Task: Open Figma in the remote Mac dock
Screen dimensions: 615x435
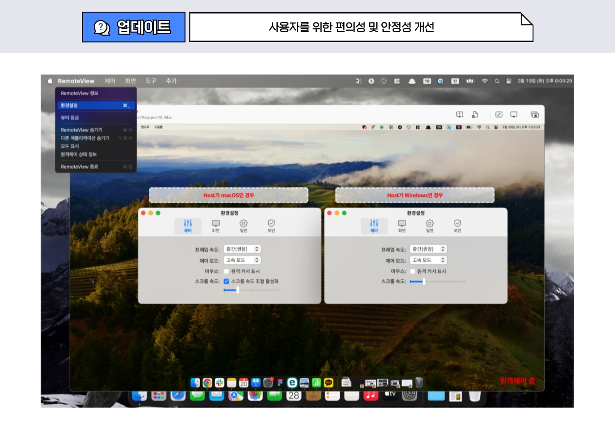Action: [280, 383]
